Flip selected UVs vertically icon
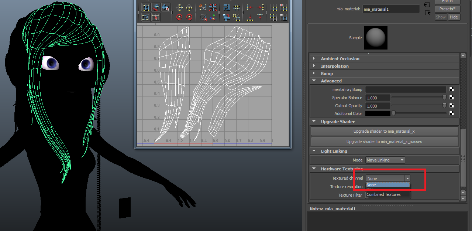 pyautogui.click(x=189, y=7)
